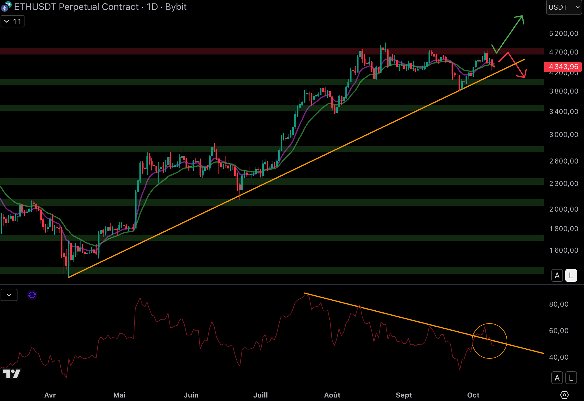Click the purple refresh icon in RSI pane

(32, 295)
